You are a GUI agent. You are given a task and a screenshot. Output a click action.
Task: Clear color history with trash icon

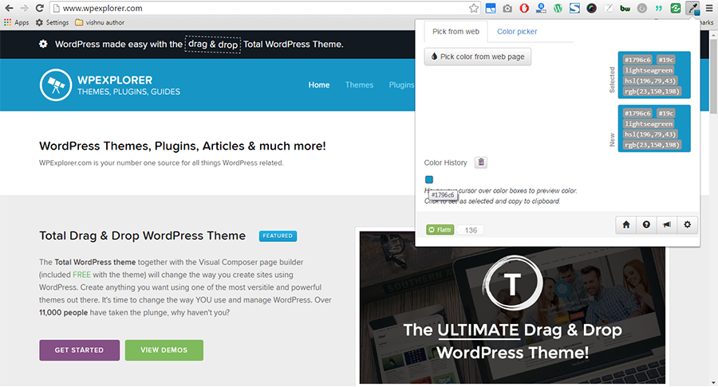tap(481, 162)
